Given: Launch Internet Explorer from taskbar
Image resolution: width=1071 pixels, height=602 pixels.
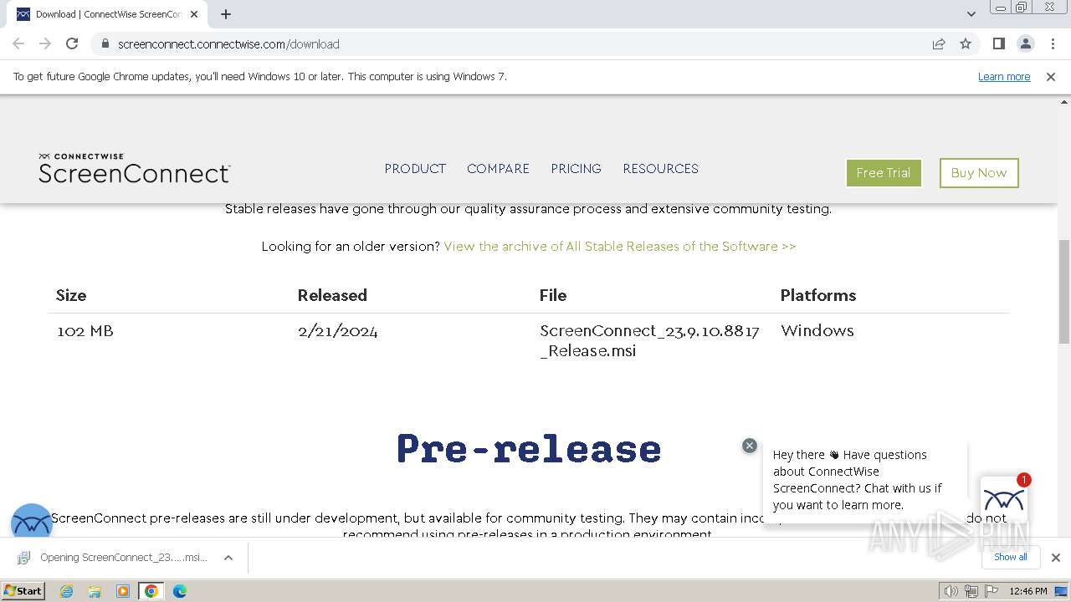Looking at the screenshot, I should tap(66, 591).
